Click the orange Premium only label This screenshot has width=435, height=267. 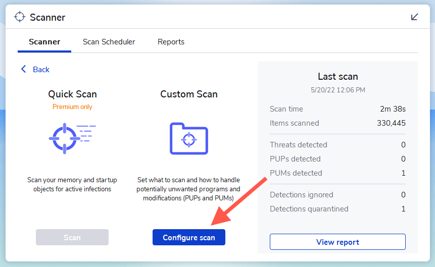tap(72, 107)
